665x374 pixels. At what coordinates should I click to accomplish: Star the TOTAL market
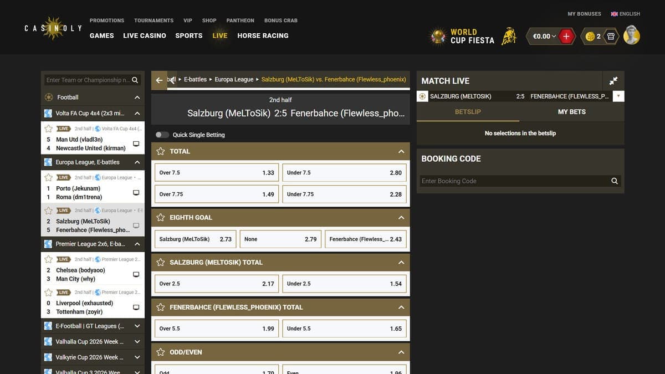[161, 151]
